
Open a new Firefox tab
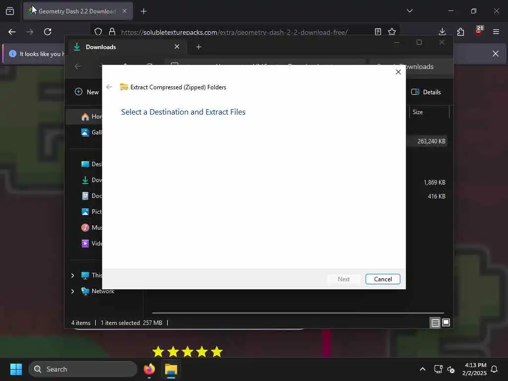(144, 11)
